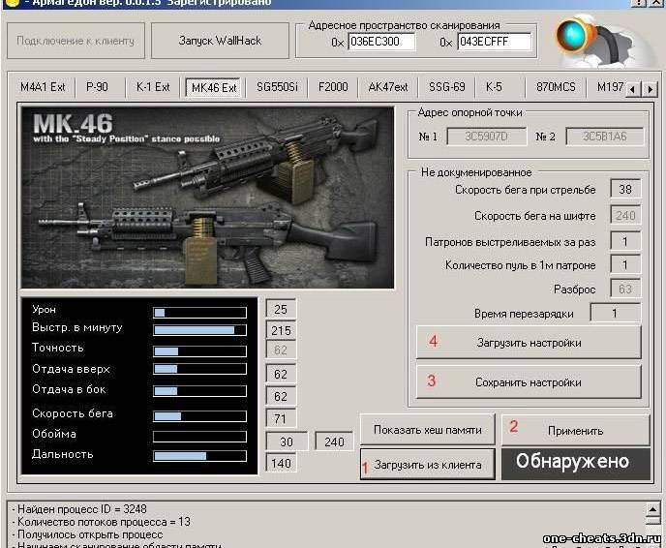
Task: Click the reference point №1 address field
Action: point(486,137)
